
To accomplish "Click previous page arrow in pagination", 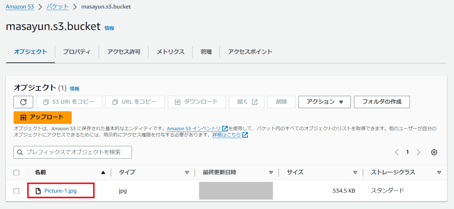I will tap(397, 152).
